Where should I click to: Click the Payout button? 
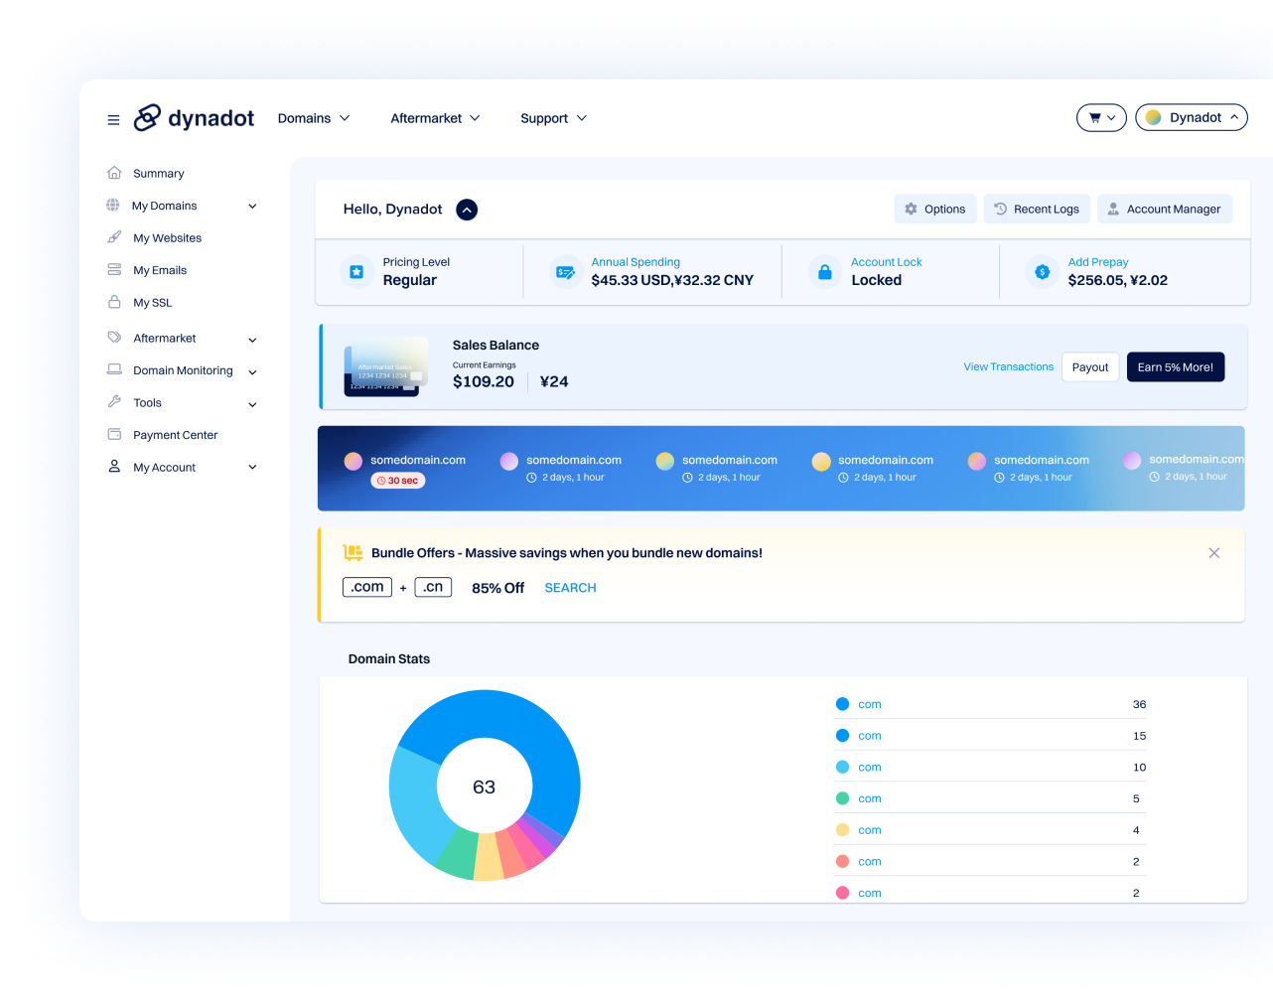(x=1089, y=367)
